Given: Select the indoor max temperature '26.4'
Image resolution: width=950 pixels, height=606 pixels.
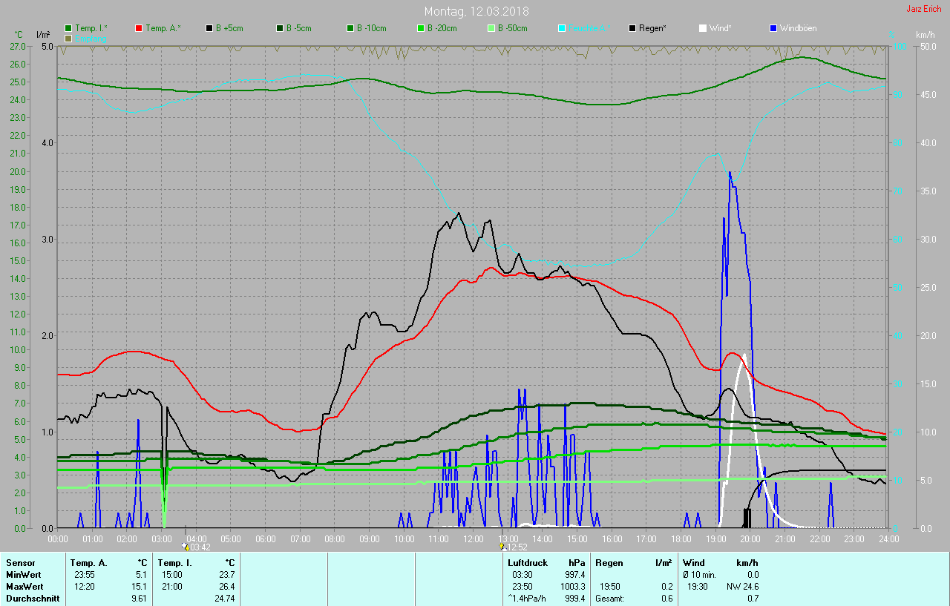Looking at the screenshot, I should [x=226, y=587].
